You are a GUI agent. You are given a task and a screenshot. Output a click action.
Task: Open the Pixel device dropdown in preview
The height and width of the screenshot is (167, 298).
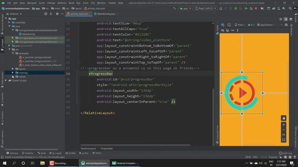click(240, 25)
